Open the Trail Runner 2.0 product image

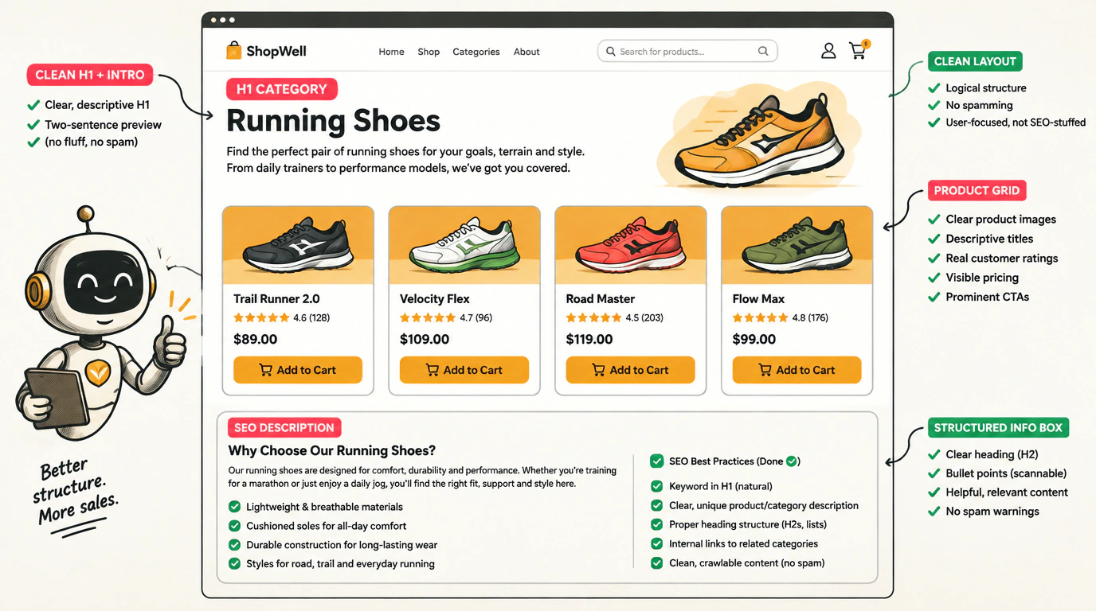[298, 245]
